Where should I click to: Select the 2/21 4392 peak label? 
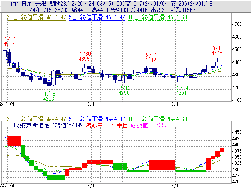tap(151, 58)
